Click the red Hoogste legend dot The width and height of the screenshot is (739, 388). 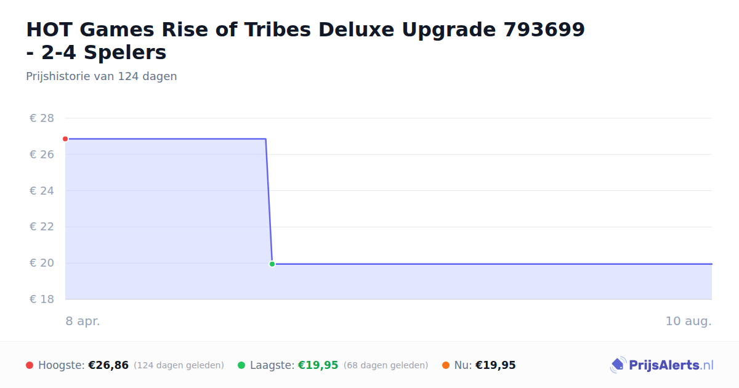[30, 365]
